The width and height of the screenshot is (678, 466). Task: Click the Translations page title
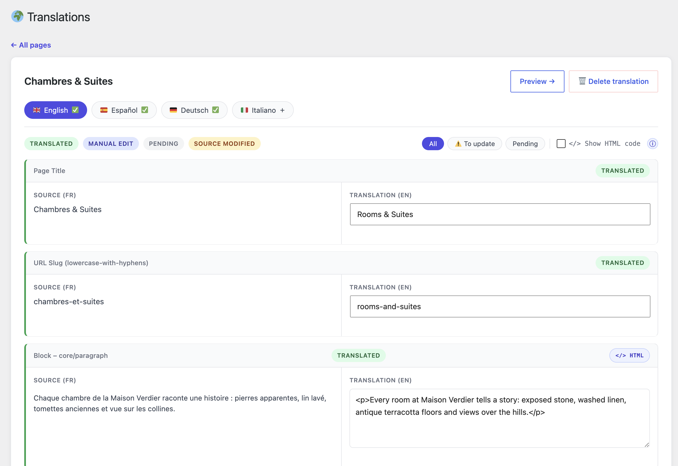pos(58,17)
